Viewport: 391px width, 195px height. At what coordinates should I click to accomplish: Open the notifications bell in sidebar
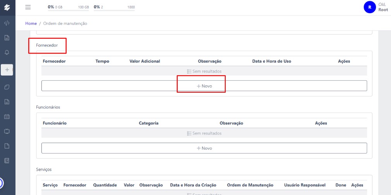(x=7, y=52)
